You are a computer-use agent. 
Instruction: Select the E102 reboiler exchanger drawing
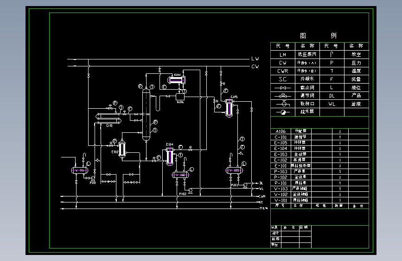[x=122, y=149]
